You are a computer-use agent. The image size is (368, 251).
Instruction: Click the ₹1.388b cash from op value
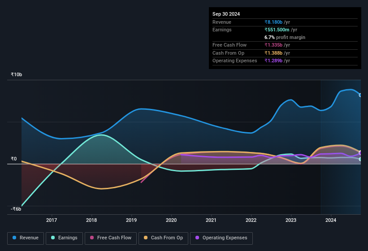click(x=273, y=53)
